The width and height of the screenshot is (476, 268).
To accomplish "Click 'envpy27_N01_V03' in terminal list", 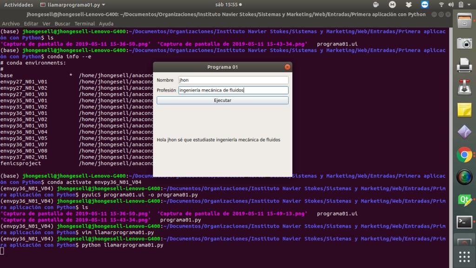I will [x=24, y=94].
